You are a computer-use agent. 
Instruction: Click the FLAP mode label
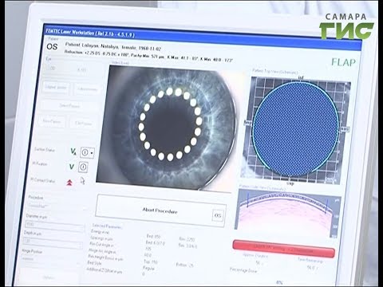coord(343,62)
